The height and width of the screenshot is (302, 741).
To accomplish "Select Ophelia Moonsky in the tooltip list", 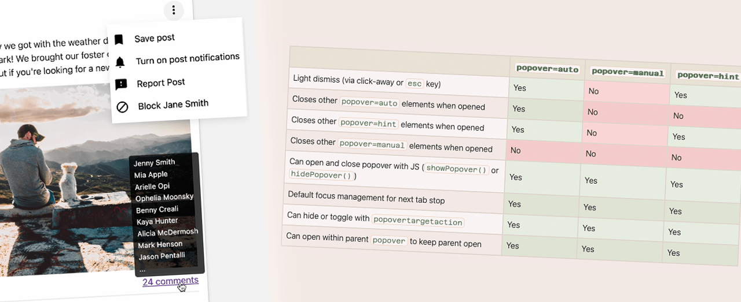I will [164, 197].
